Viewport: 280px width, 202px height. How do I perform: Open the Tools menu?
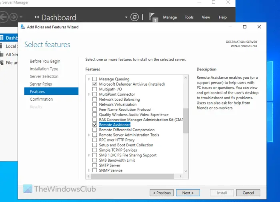coord(189,17)
